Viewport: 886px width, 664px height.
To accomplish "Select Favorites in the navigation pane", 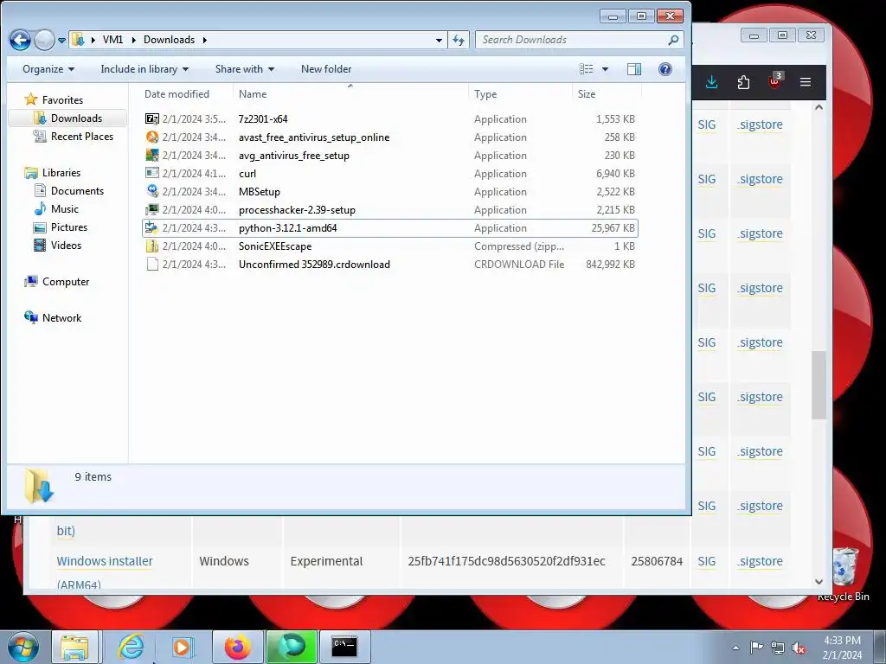I will pyautogui.click(x=62, y=100).
